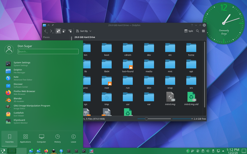Open the Leave launcher tab

coord(73,138)
